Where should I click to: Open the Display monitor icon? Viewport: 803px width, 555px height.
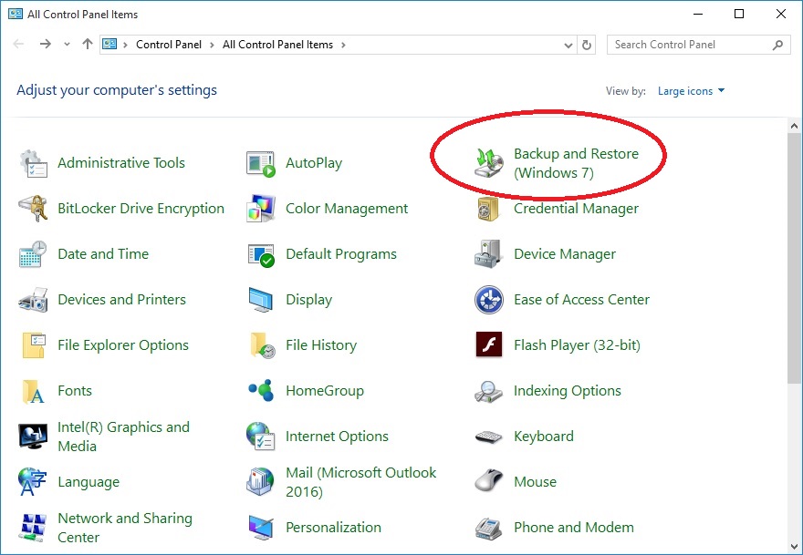coord(261,300)
